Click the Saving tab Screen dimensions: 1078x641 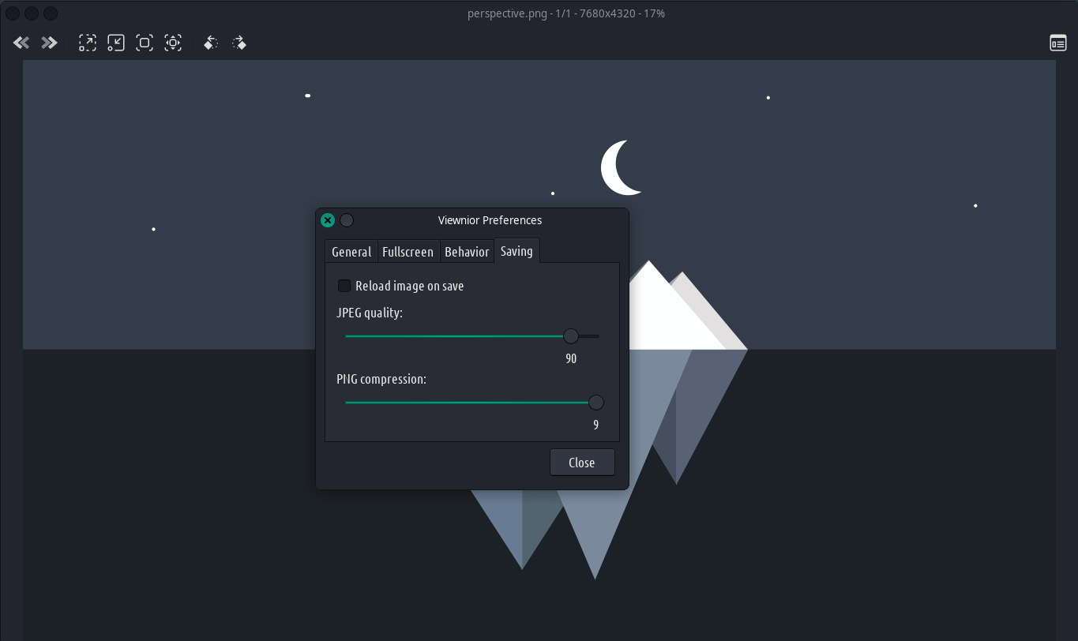click(516, 251)
